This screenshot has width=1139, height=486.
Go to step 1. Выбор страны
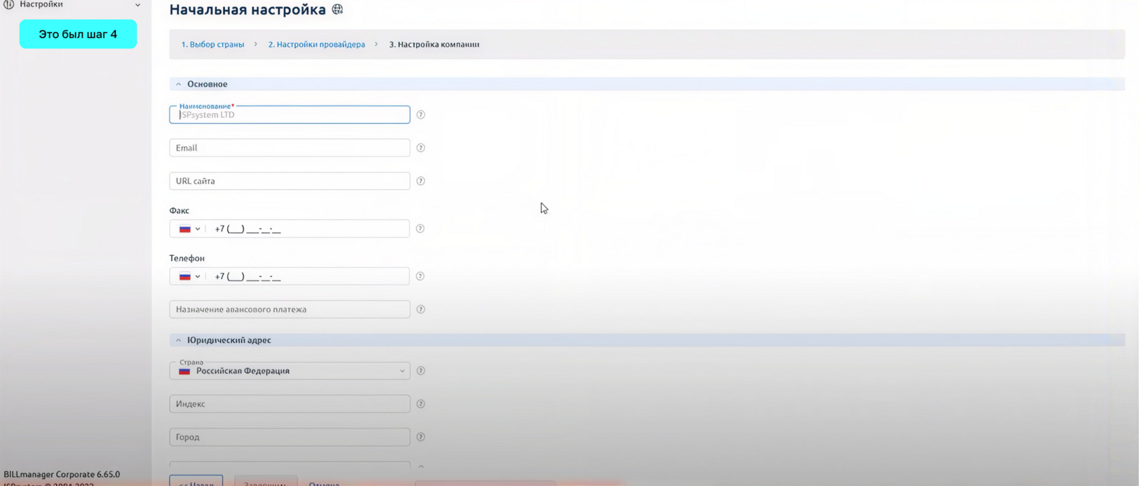212,44
